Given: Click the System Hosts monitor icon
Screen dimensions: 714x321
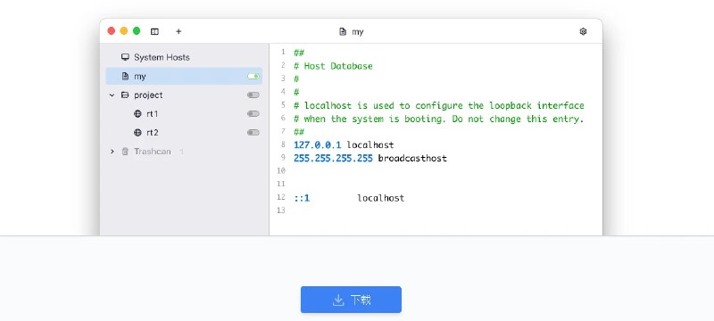Looking at the screenshot, I should click(x=125, y=57).
